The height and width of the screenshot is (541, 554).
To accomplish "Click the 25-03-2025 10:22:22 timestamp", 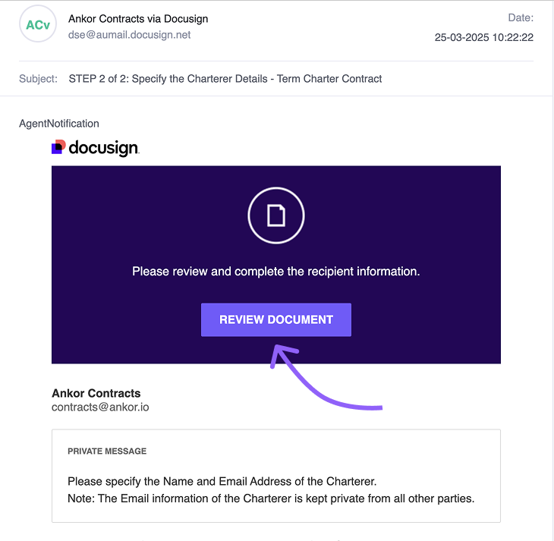I will [483, 37].
